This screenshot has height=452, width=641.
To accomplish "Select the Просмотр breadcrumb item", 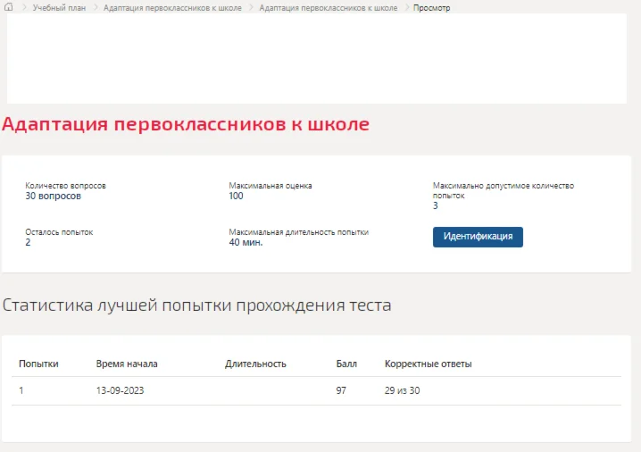I will pyautogui.click(x=431, y=8).
